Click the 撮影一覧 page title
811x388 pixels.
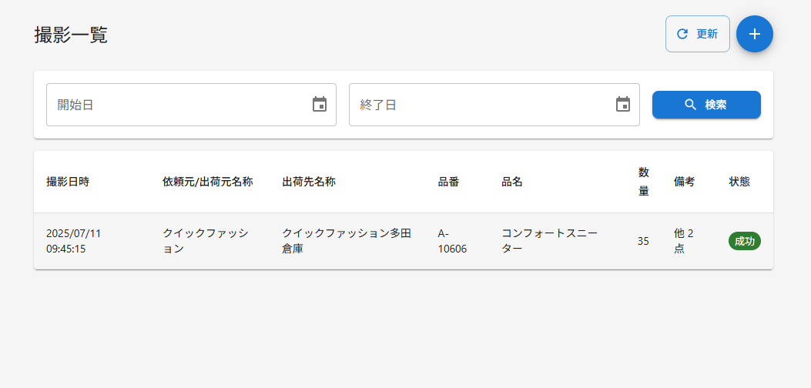pyautogui.click(x=71, y=35)
